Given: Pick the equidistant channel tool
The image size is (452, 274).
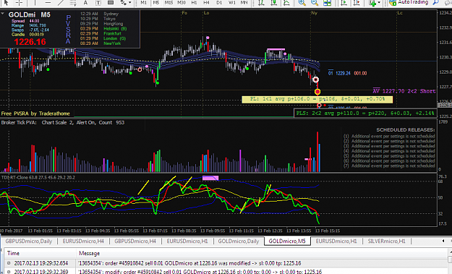Looking at the screenshot, I should tap(73, 3).
